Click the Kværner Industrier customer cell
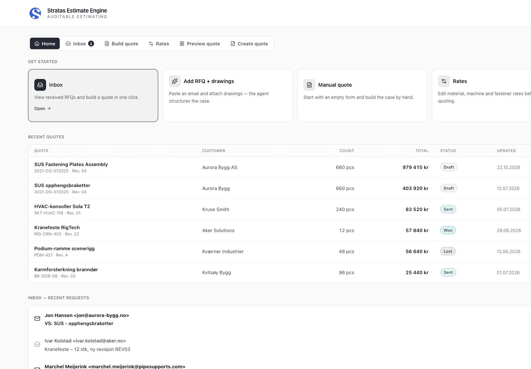This screenshot has height=369, width=531. [223, 251]
